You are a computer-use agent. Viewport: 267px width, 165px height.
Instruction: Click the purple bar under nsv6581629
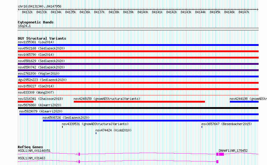138,64
